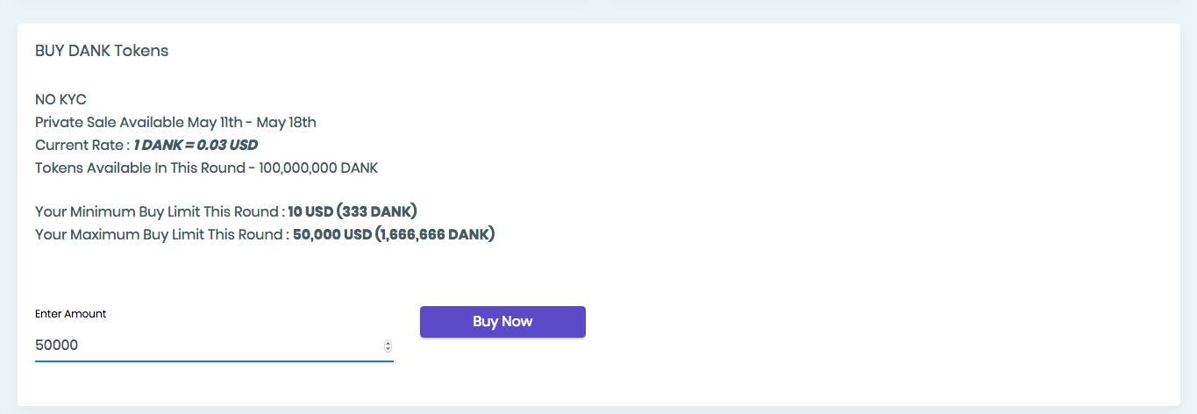Screen dimensions: 1197x414
Task: Click the "Your Maximum Buy Limit This Round" label
Action: (x=161, y=235)
